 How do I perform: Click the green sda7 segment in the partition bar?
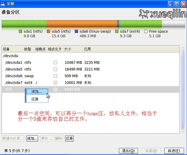click(x=140, y=24)
